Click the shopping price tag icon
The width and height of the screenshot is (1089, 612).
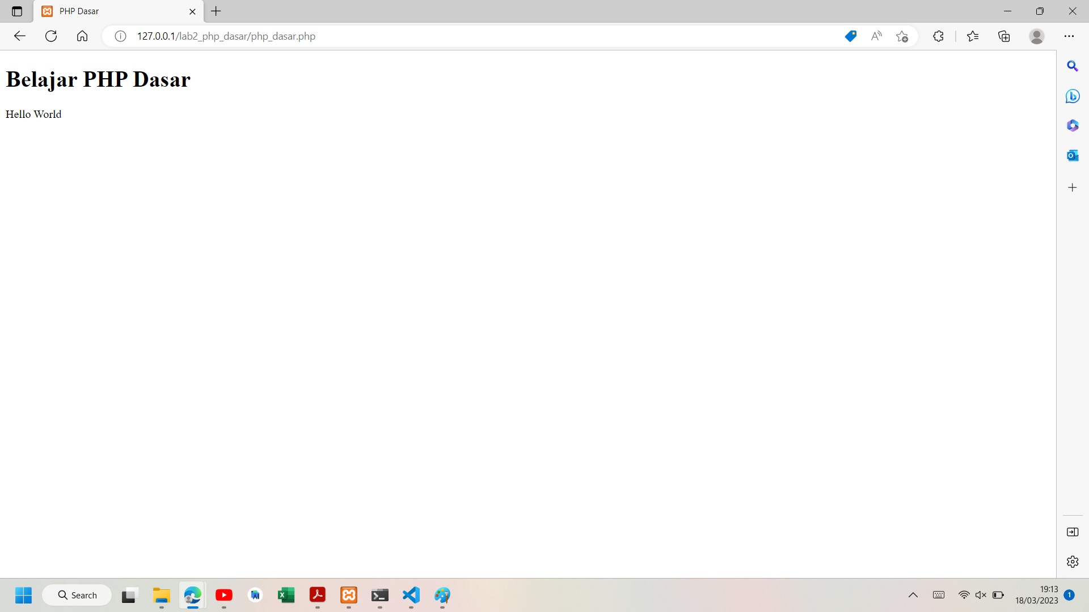850,36
